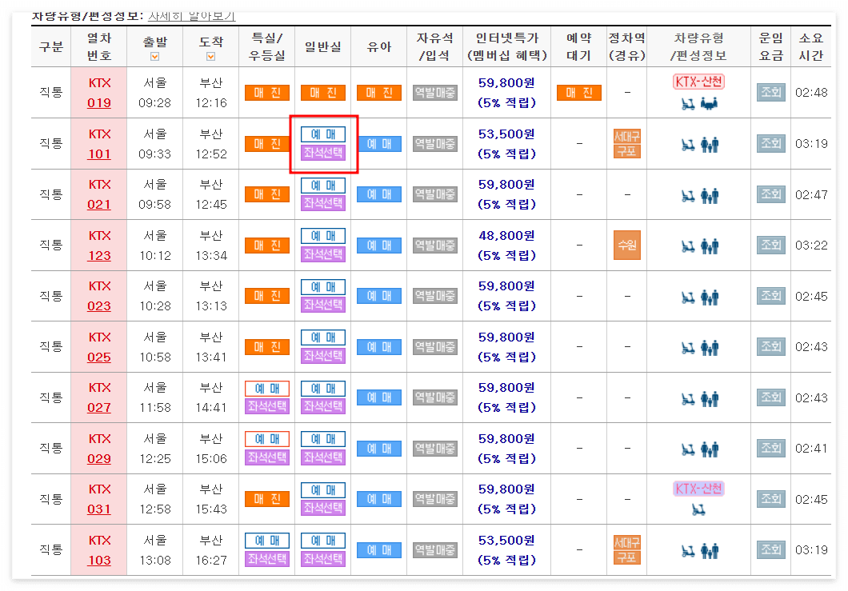Open the 출발 column sort dropdown

pos(155,56)
